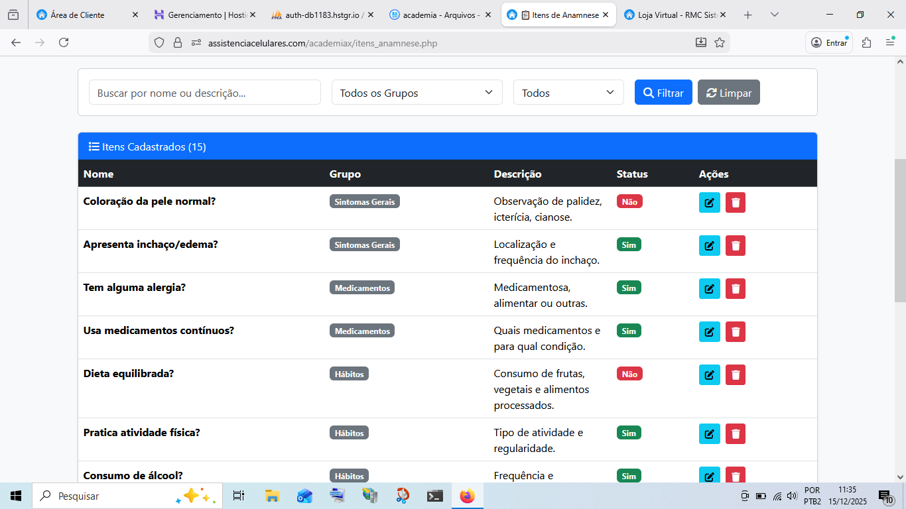Reload the page in the browser toolbar
The width and height of the screenshot is (906, 509).
(64, 43)
